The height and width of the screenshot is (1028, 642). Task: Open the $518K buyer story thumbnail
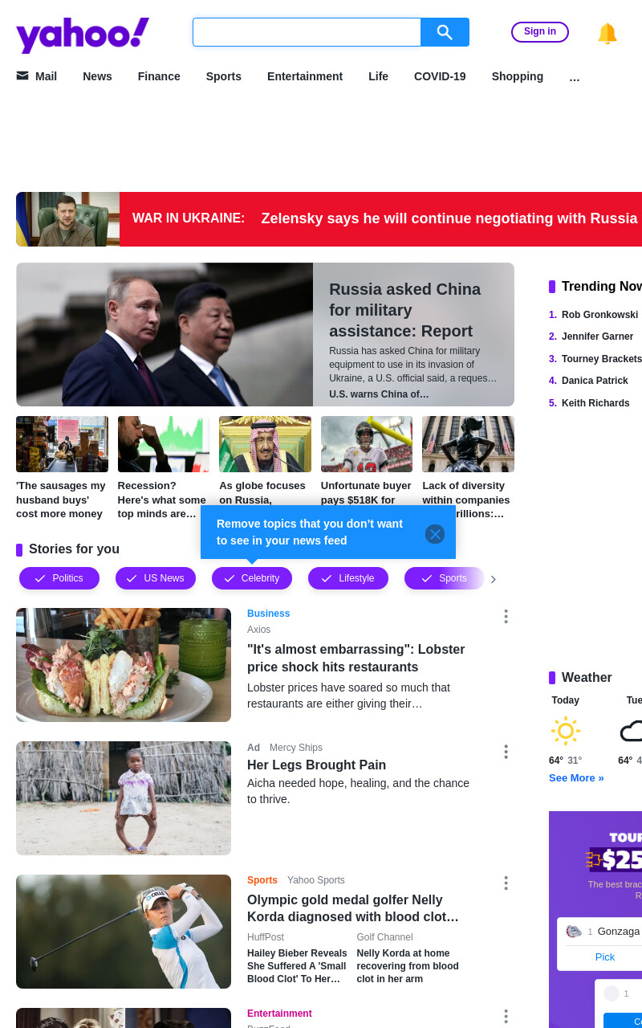tap(367, 444)
